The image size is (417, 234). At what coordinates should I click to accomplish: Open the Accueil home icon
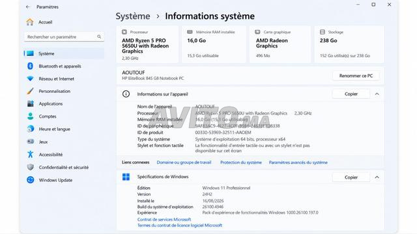click(30, 22)
